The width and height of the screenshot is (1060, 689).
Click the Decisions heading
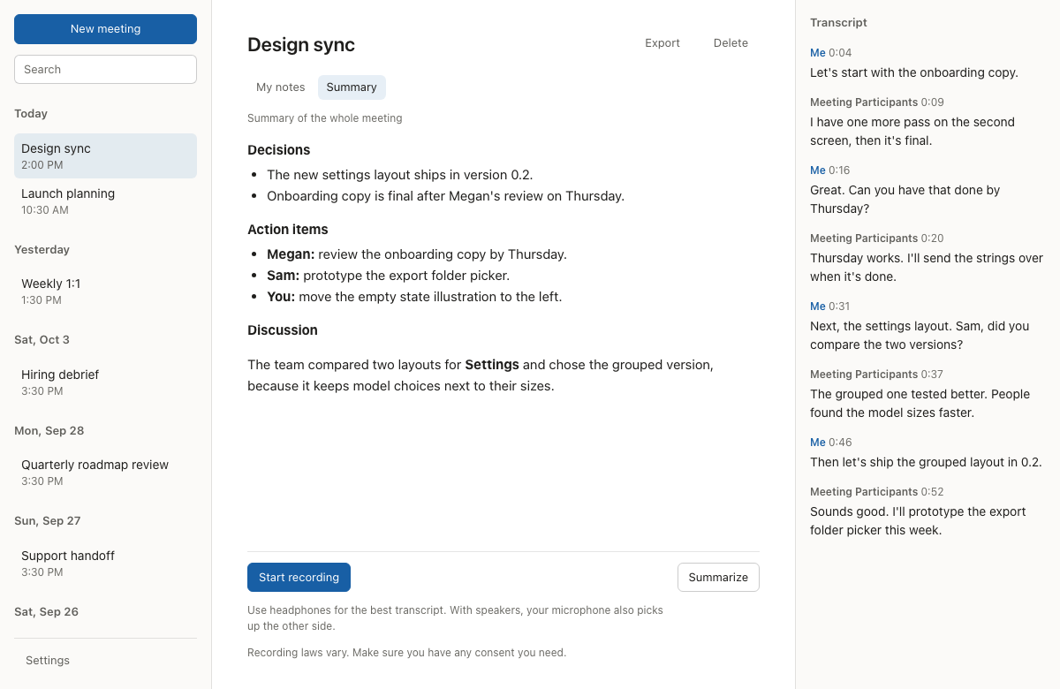click(279, 150)
